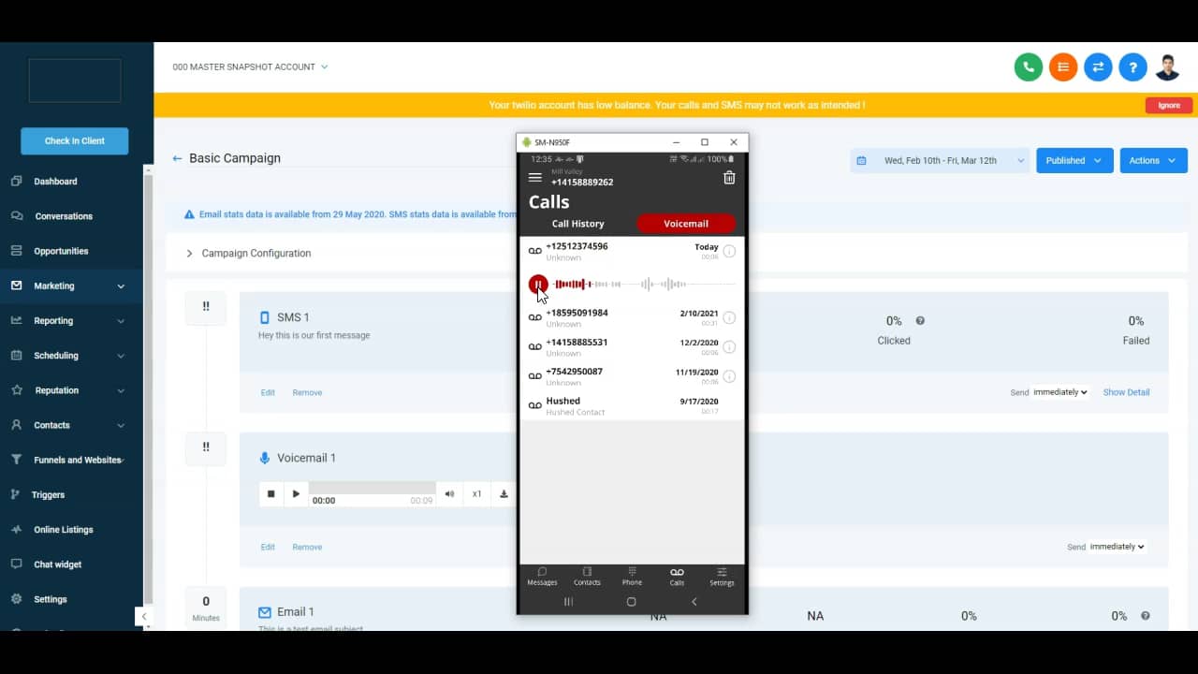Click Remove link under Voicemail 1
This screenshot has width=1198, height=674.
point(307,547)
